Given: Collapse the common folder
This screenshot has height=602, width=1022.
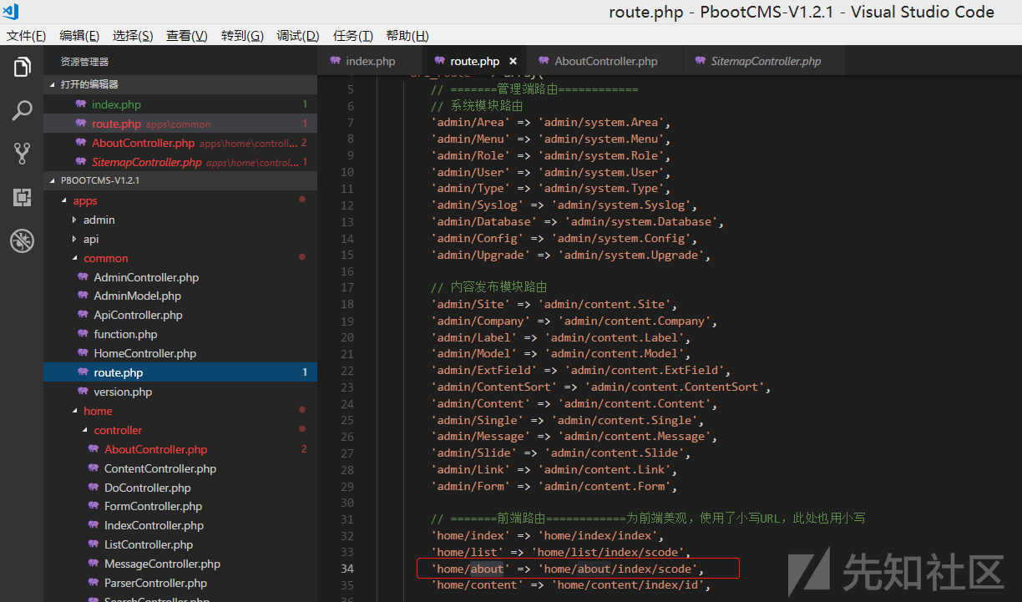Looking at the screenshot, I should click(x=74, y=259).
